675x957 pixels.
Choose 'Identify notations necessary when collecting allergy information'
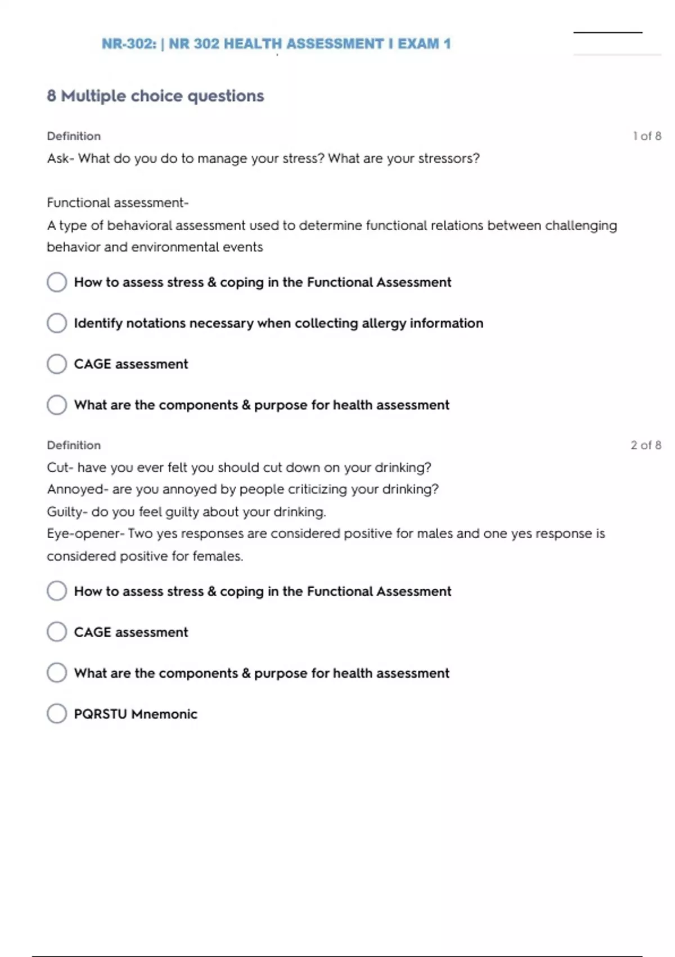pyautogui.click(x=57, y=323)
